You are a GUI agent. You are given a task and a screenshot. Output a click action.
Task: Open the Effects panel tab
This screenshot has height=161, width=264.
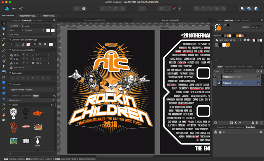242,67
